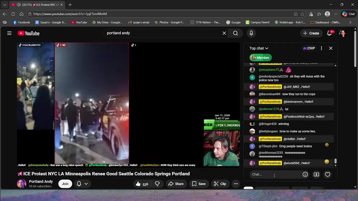The image size is (358, 201).
Task: Go to the YouTube home logo
Action: pos(29,33)
